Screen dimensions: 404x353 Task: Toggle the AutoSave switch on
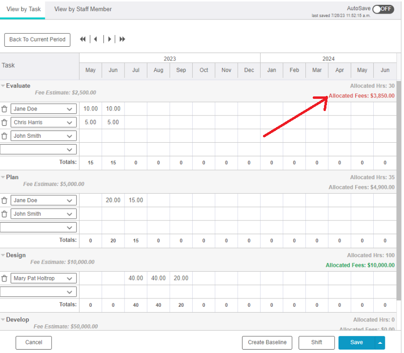click(x=383, y=9)
